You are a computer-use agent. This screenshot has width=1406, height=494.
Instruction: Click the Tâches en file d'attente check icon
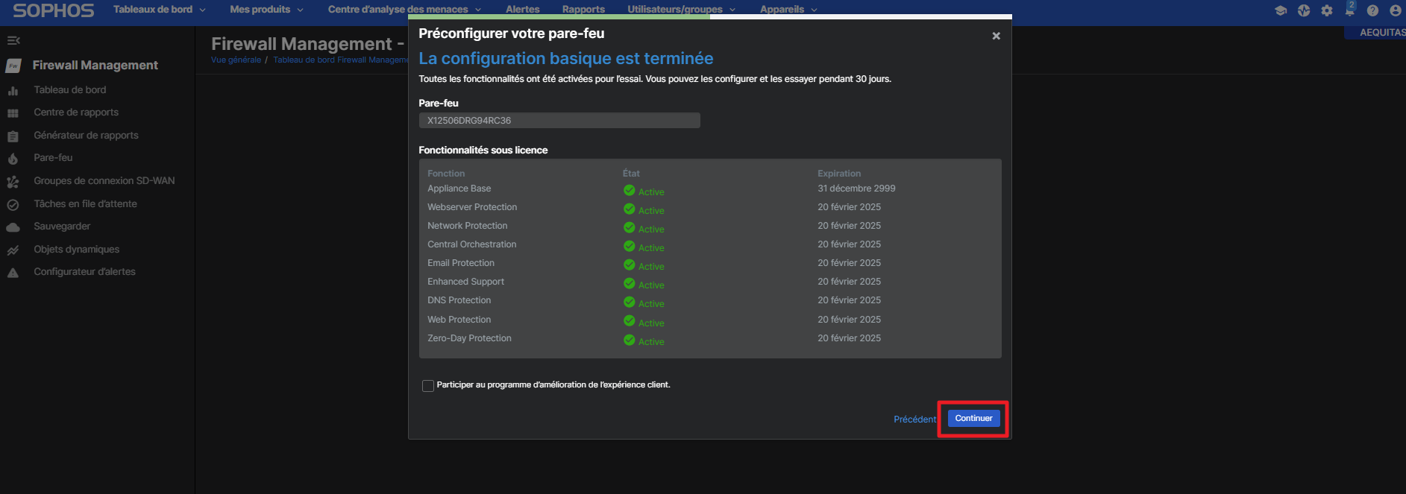13,204
